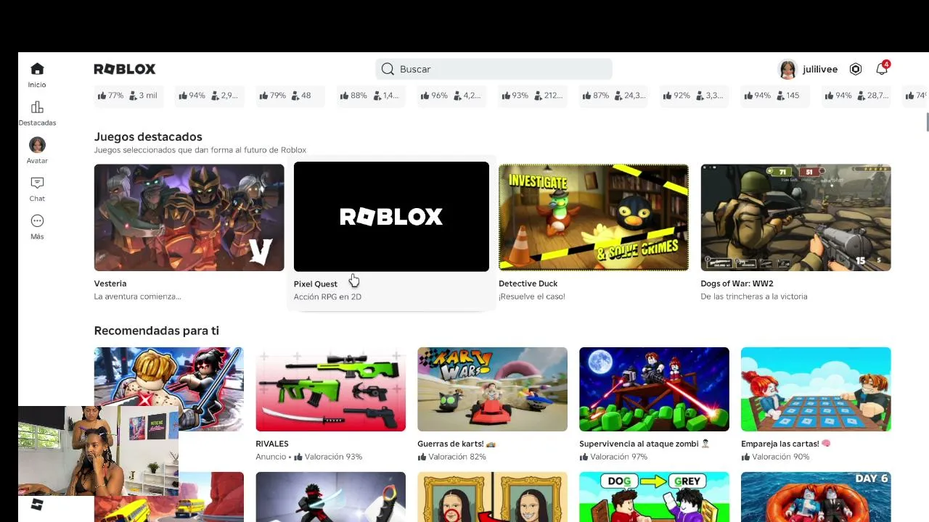This screenshot has height=522, width=929.
Task: Open Destacadas charts icon in sidebar
Action: point(37,107)
